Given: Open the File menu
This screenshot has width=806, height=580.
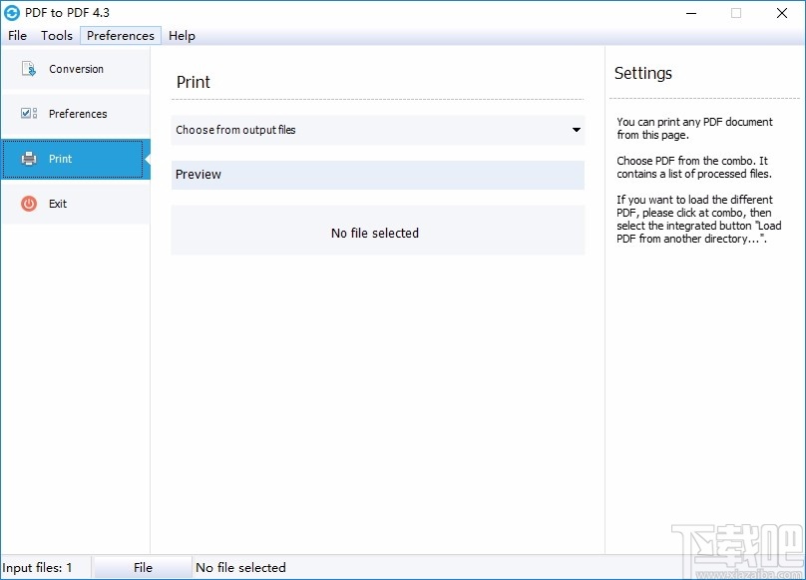Looking at the screenshot, I should pos(18,36).
